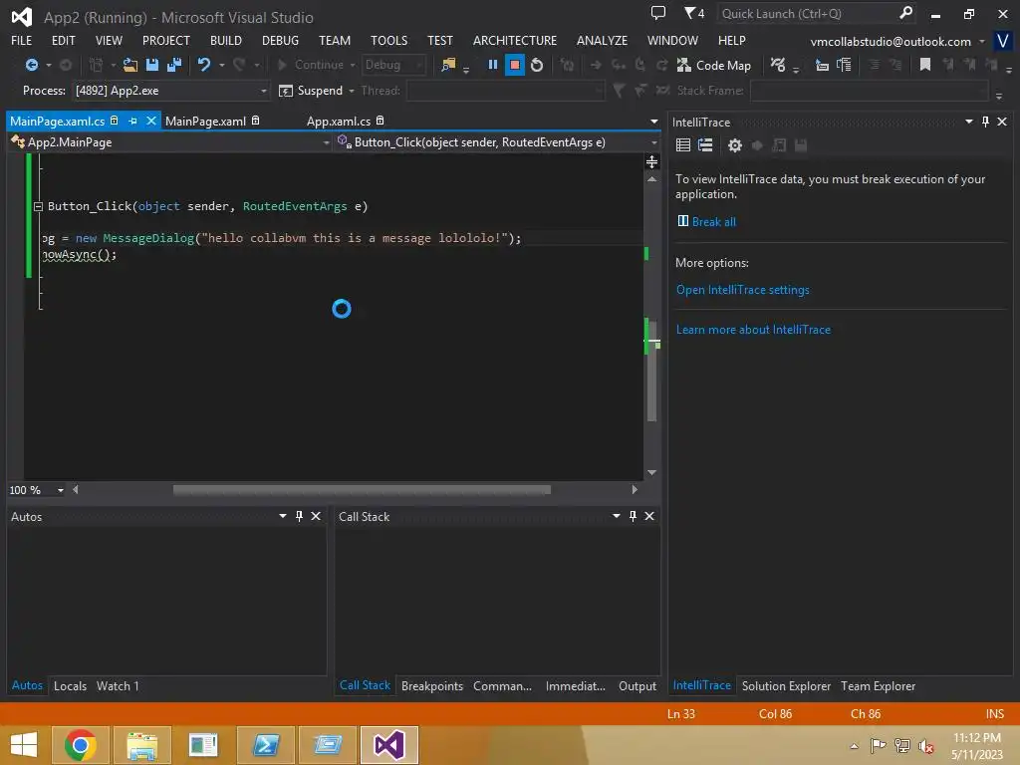1020x765 pixels.
Task: Collapse Button_Click method outline box
Action: pos(39,207)
